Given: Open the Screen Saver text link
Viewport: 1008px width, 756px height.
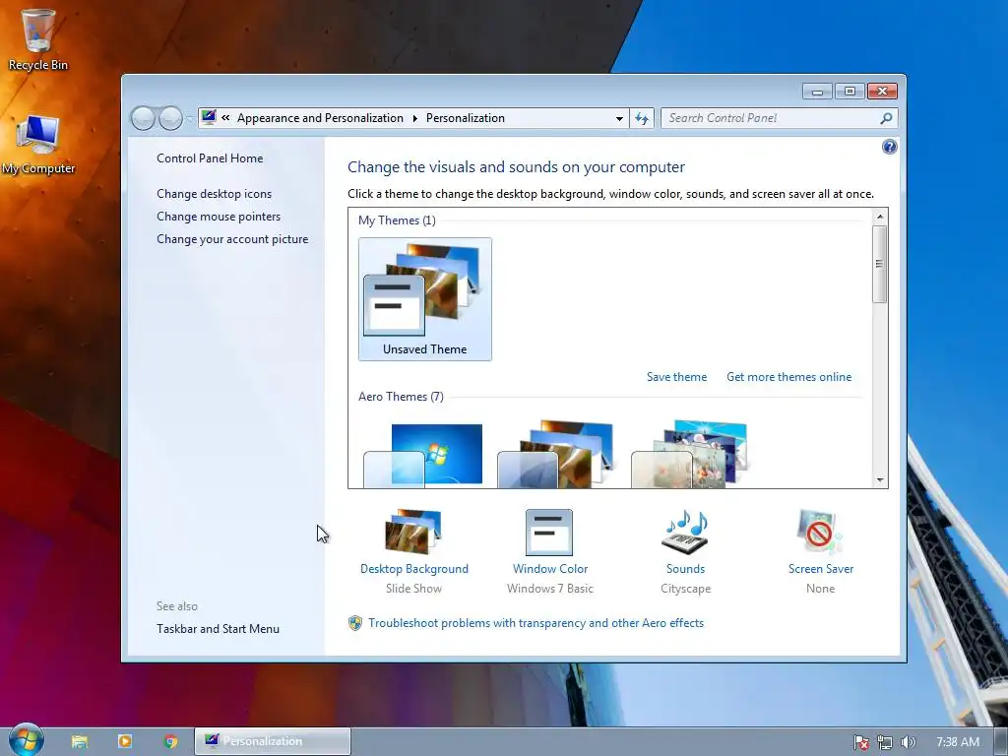Looking at the screenshot, I should (821, 568).
